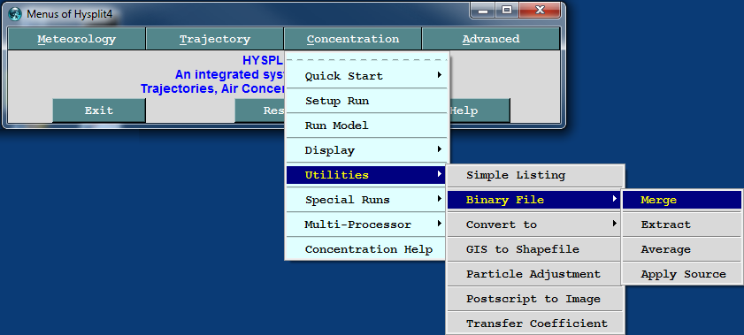Image resolution: width=744 pixels, height=335 pixels.
Task: Choose Setup Run from Concentration menu
Action: pos(367,101)
